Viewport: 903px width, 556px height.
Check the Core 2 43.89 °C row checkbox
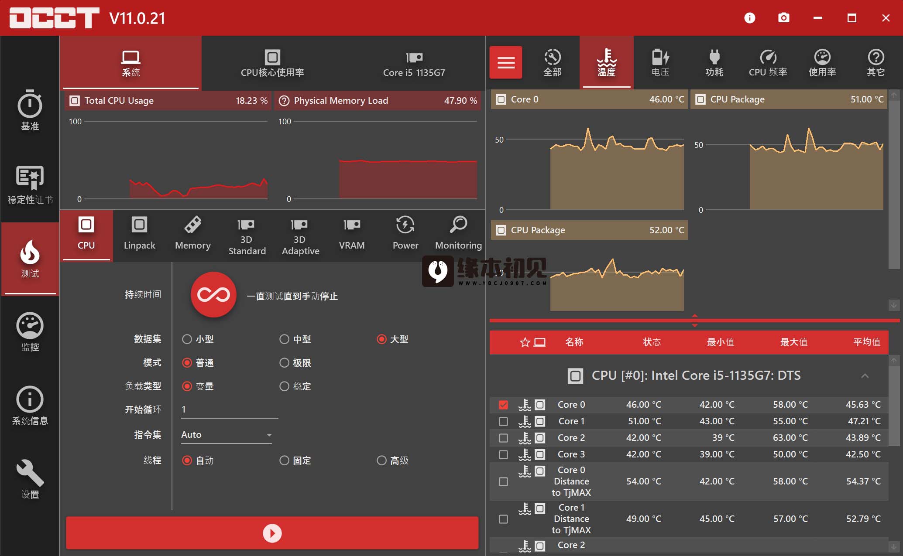[503, 438]
